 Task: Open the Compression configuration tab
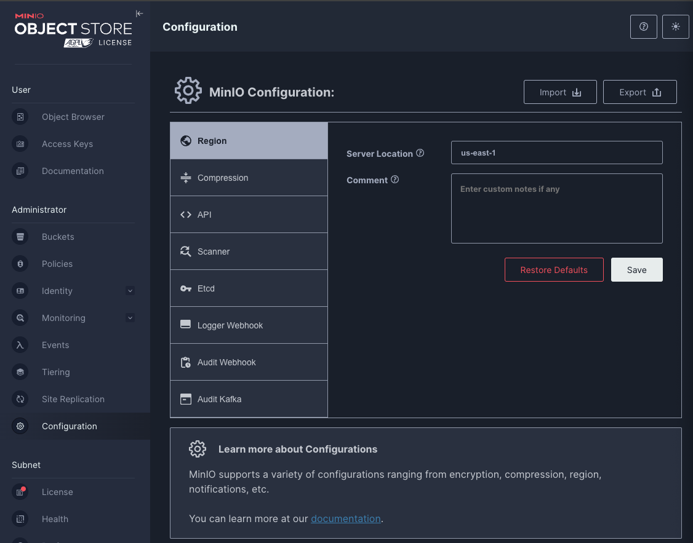tap(249, 178)
